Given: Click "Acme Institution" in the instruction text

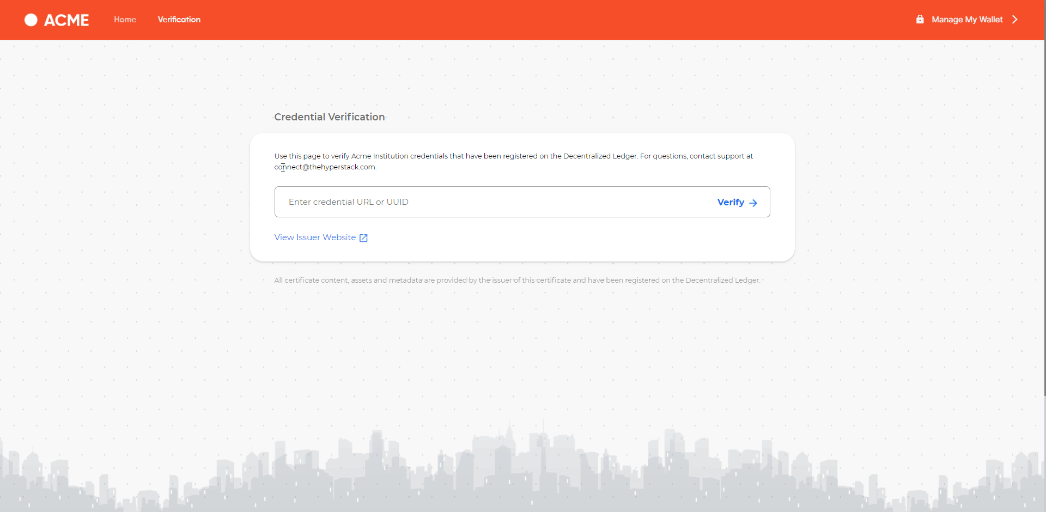Looking at the screenshot, I should pos(379,156).
